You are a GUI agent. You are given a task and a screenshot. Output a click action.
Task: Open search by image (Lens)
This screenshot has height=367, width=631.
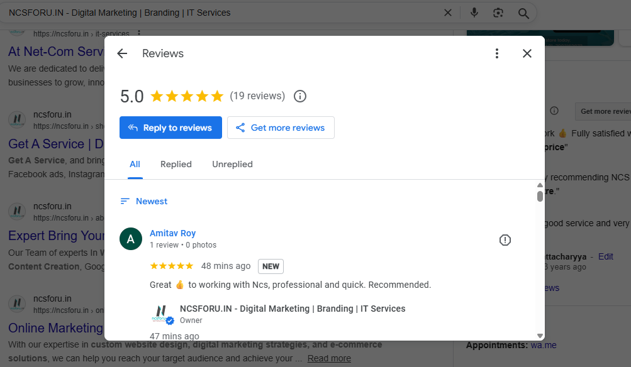click(498, 13)
